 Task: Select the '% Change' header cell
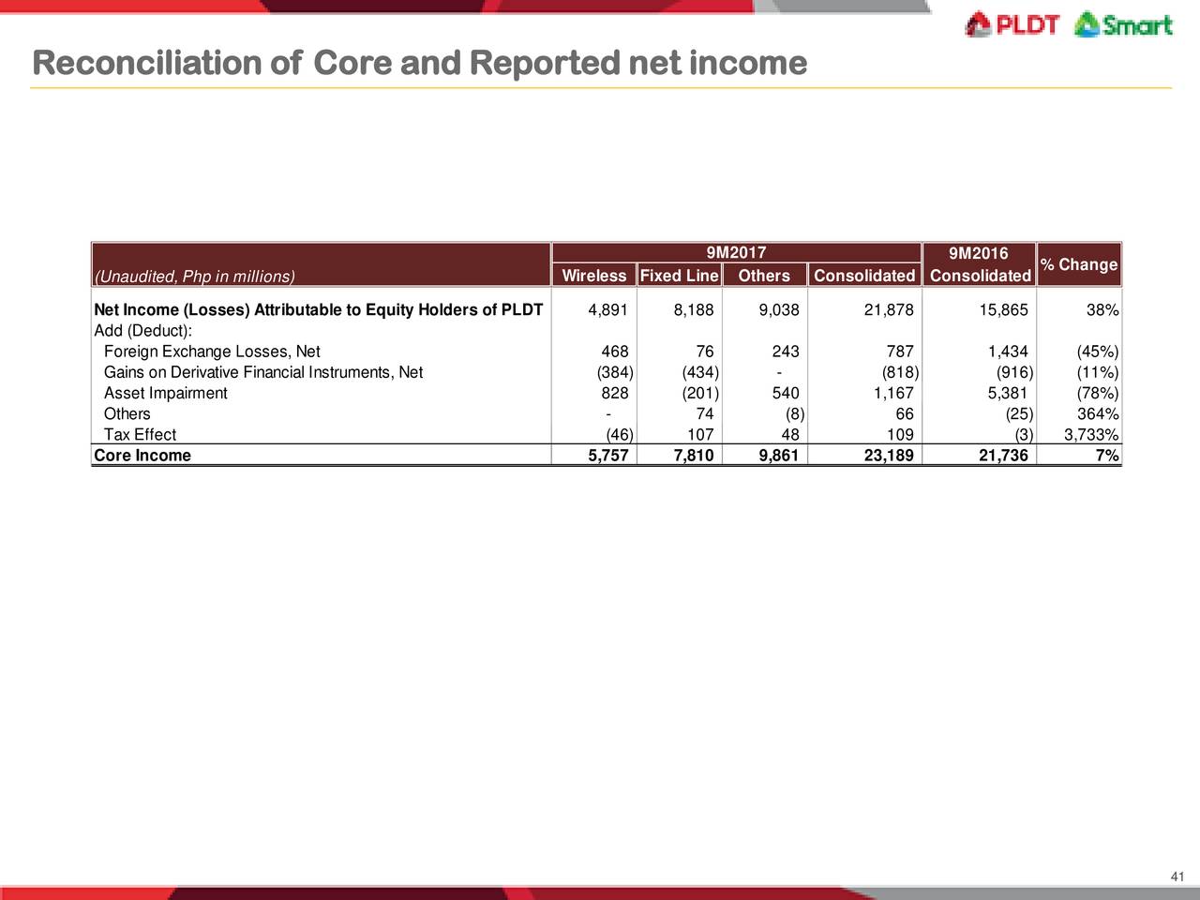tap(1079, 264)
